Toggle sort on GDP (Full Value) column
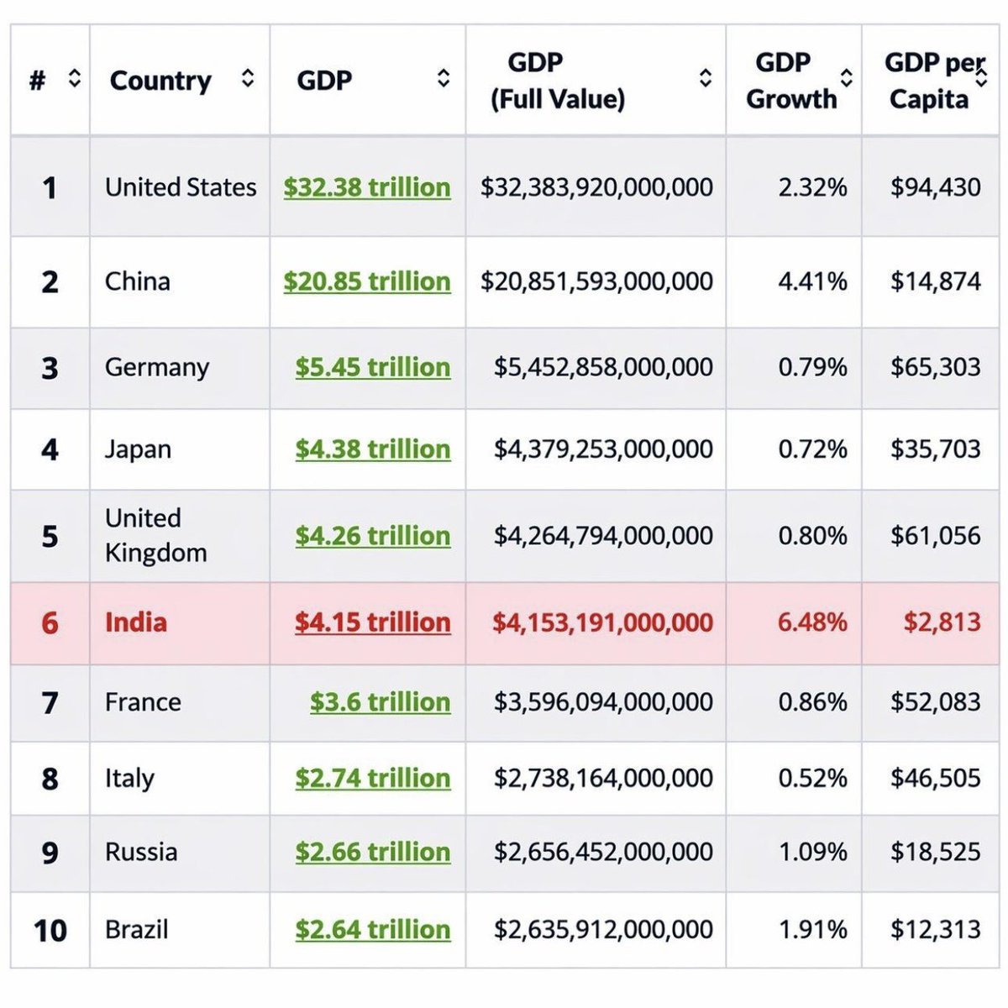This screenshot has height=1008, width=1008. [706, 79]
